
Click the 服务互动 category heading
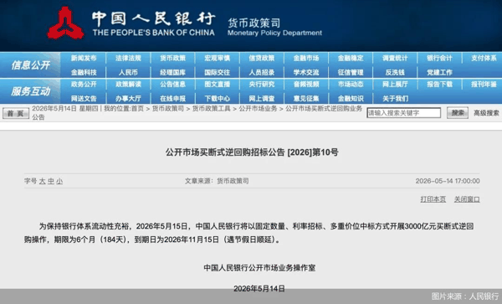coord(30,91)
